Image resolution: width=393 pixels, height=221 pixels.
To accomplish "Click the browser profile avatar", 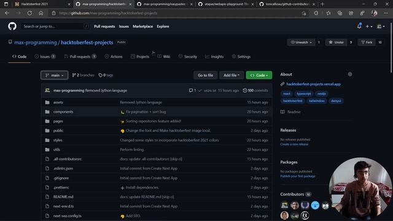I will pyautogui.click(x=374, y=13).
